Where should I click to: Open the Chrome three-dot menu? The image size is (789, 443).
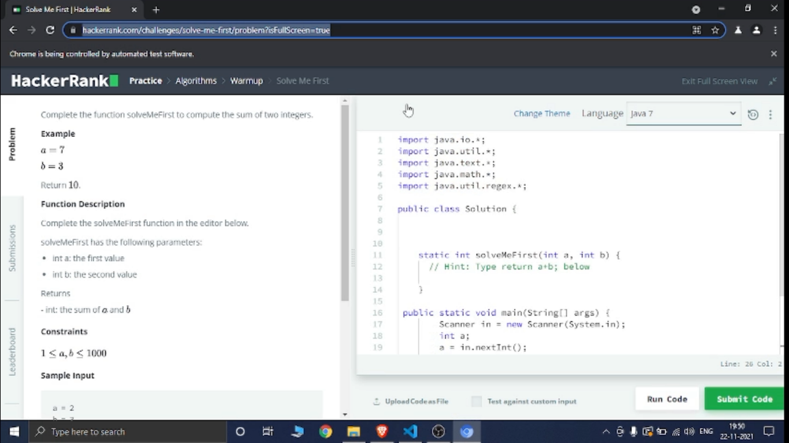click(775, 30)
